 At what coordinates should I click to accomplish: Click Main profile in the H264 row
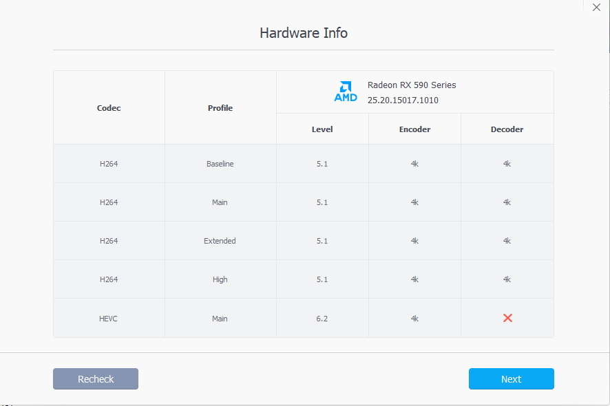[x=220, y=202]
